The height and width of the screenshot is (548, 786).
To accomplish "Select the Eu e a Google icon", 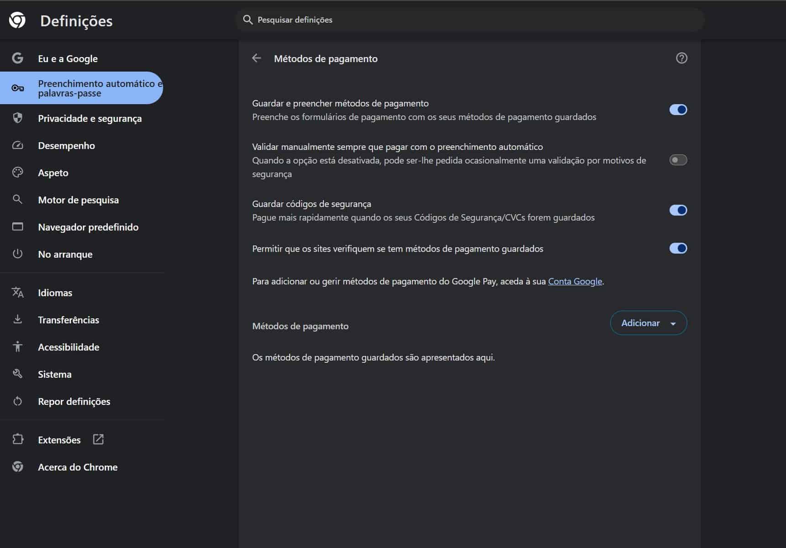I will (x=18, y=58).
